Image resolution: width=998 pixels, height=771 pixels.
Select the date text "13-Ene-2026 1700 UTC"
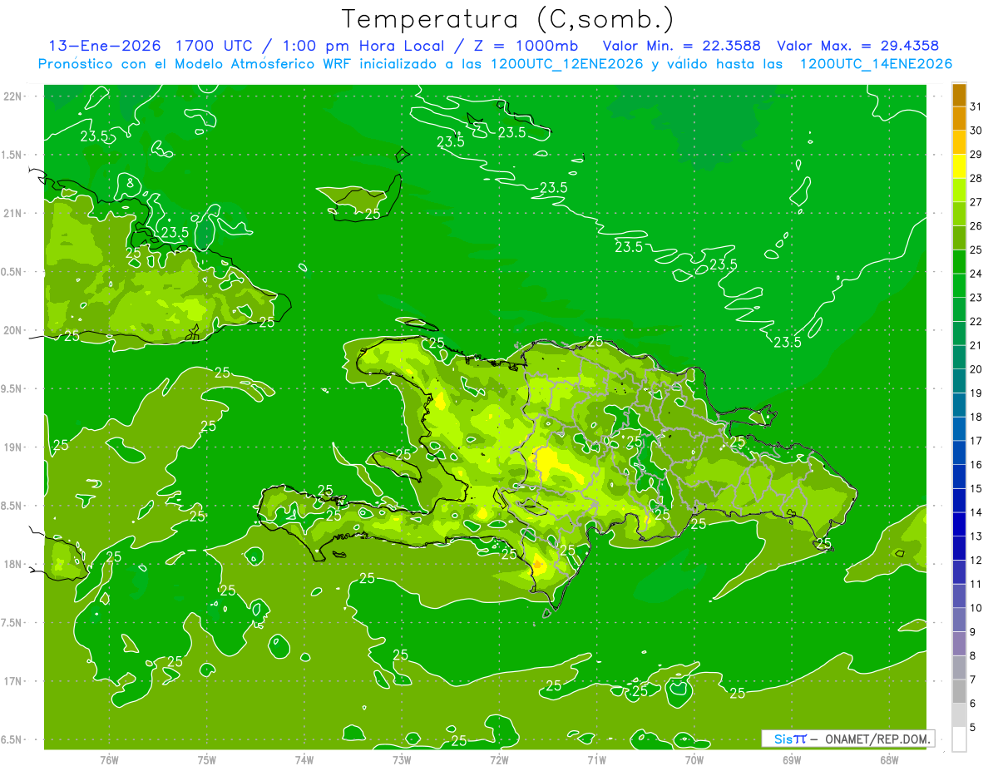click(149, 46)
